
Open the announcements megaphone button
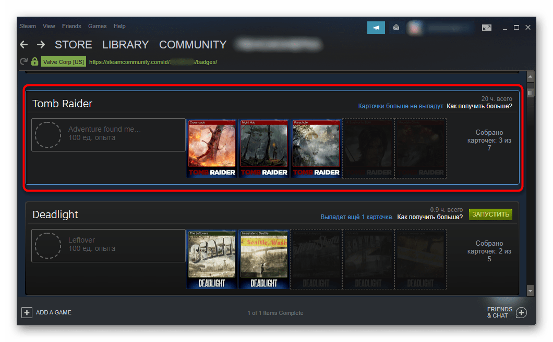376,28
